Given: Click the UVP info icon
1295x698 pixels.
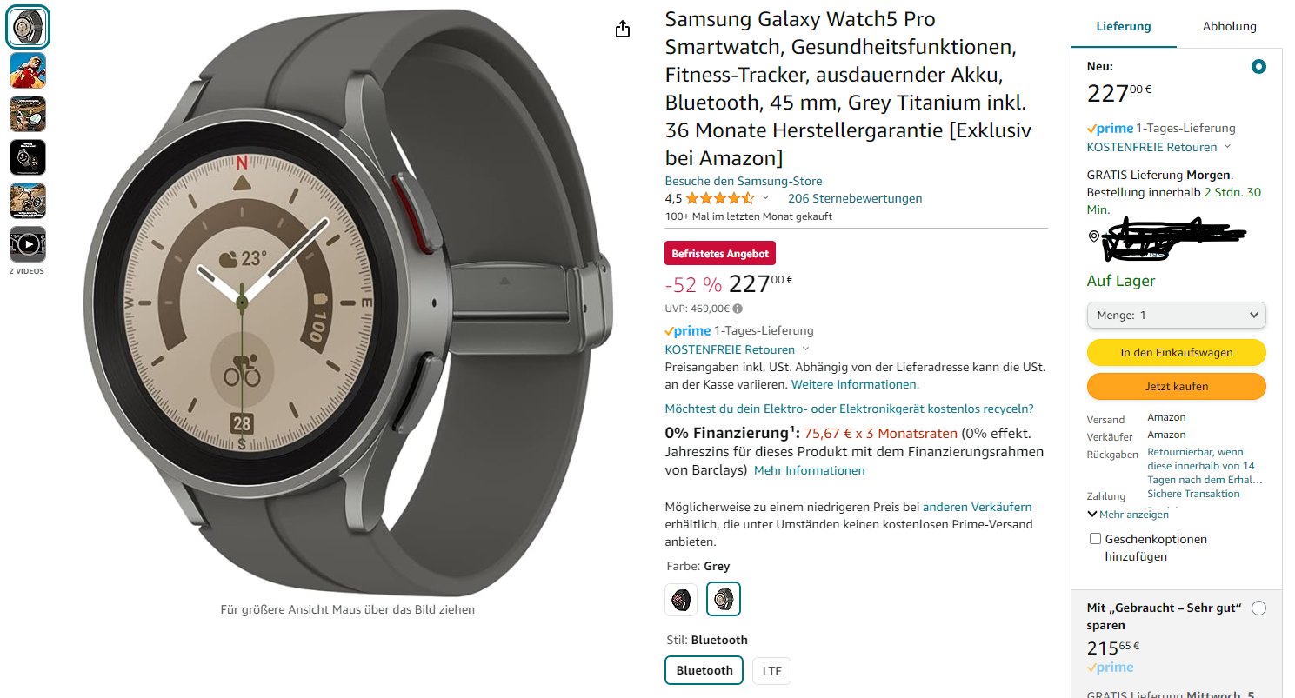Looking at the screenshot, I should (738, 309).
